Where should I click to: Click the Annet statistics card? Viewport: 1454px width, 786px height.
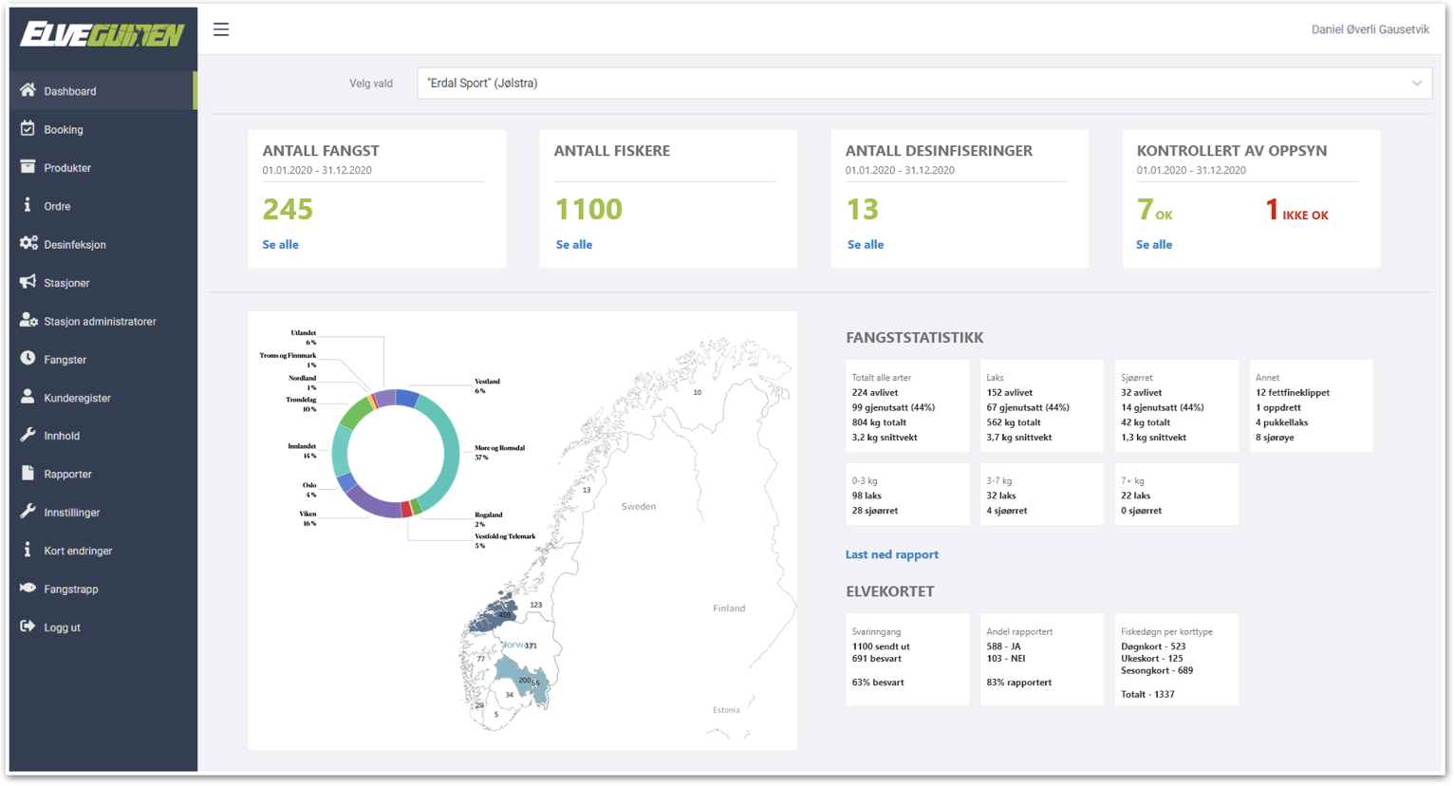[1312, 405]
